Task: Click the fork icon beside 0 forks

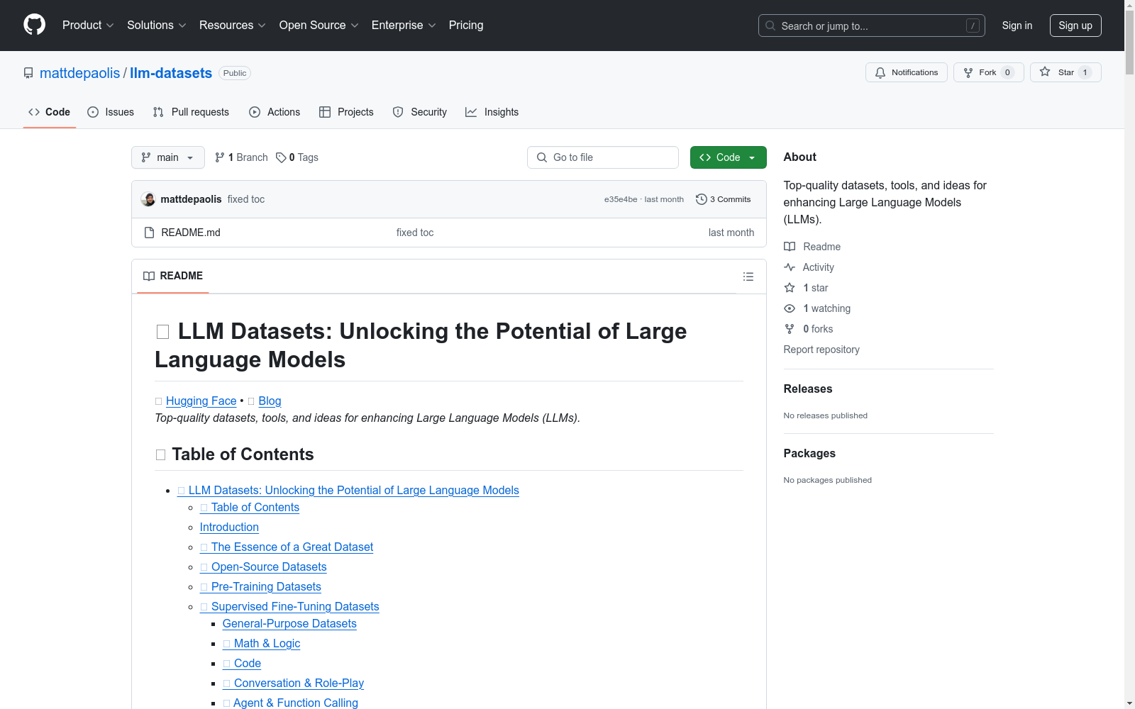Action: click(x=790, y=329)
